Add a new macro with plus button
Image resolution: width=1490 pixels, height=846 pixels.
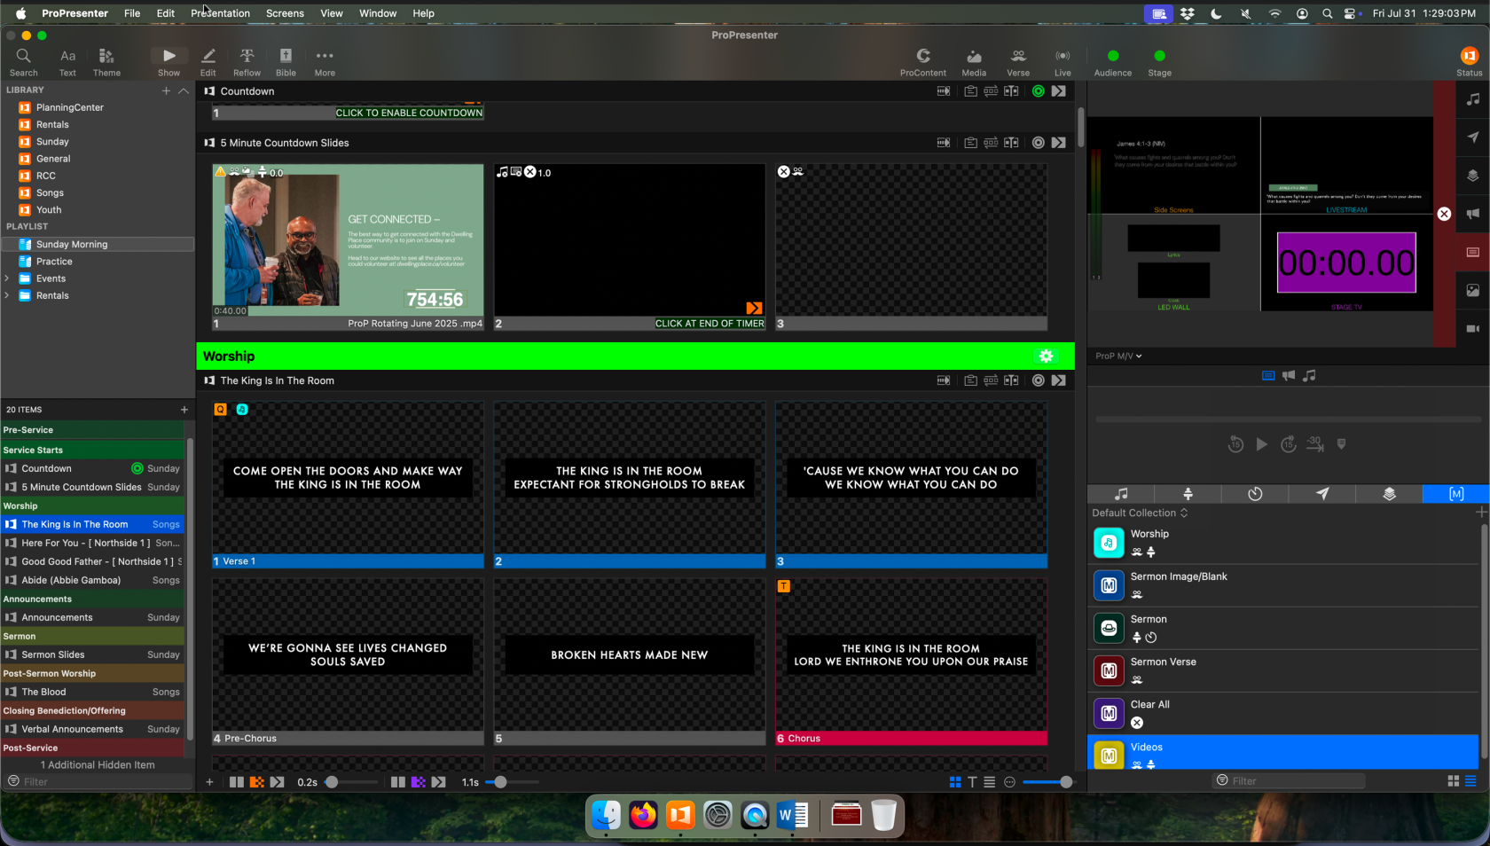pyautogui.click(x=1481, y=513)
